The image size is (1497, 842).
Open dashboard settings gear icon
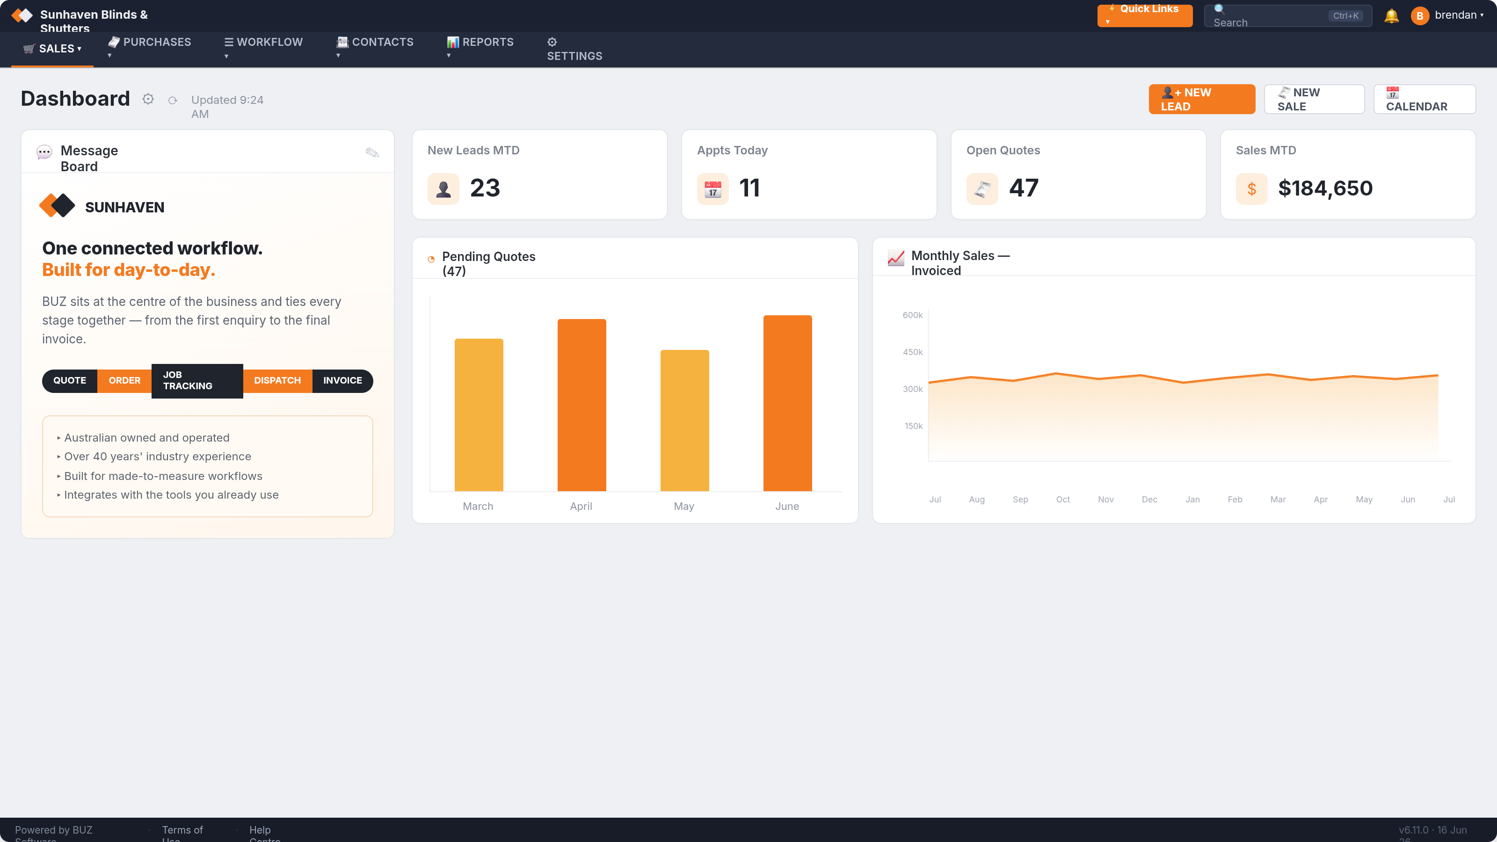148,99
